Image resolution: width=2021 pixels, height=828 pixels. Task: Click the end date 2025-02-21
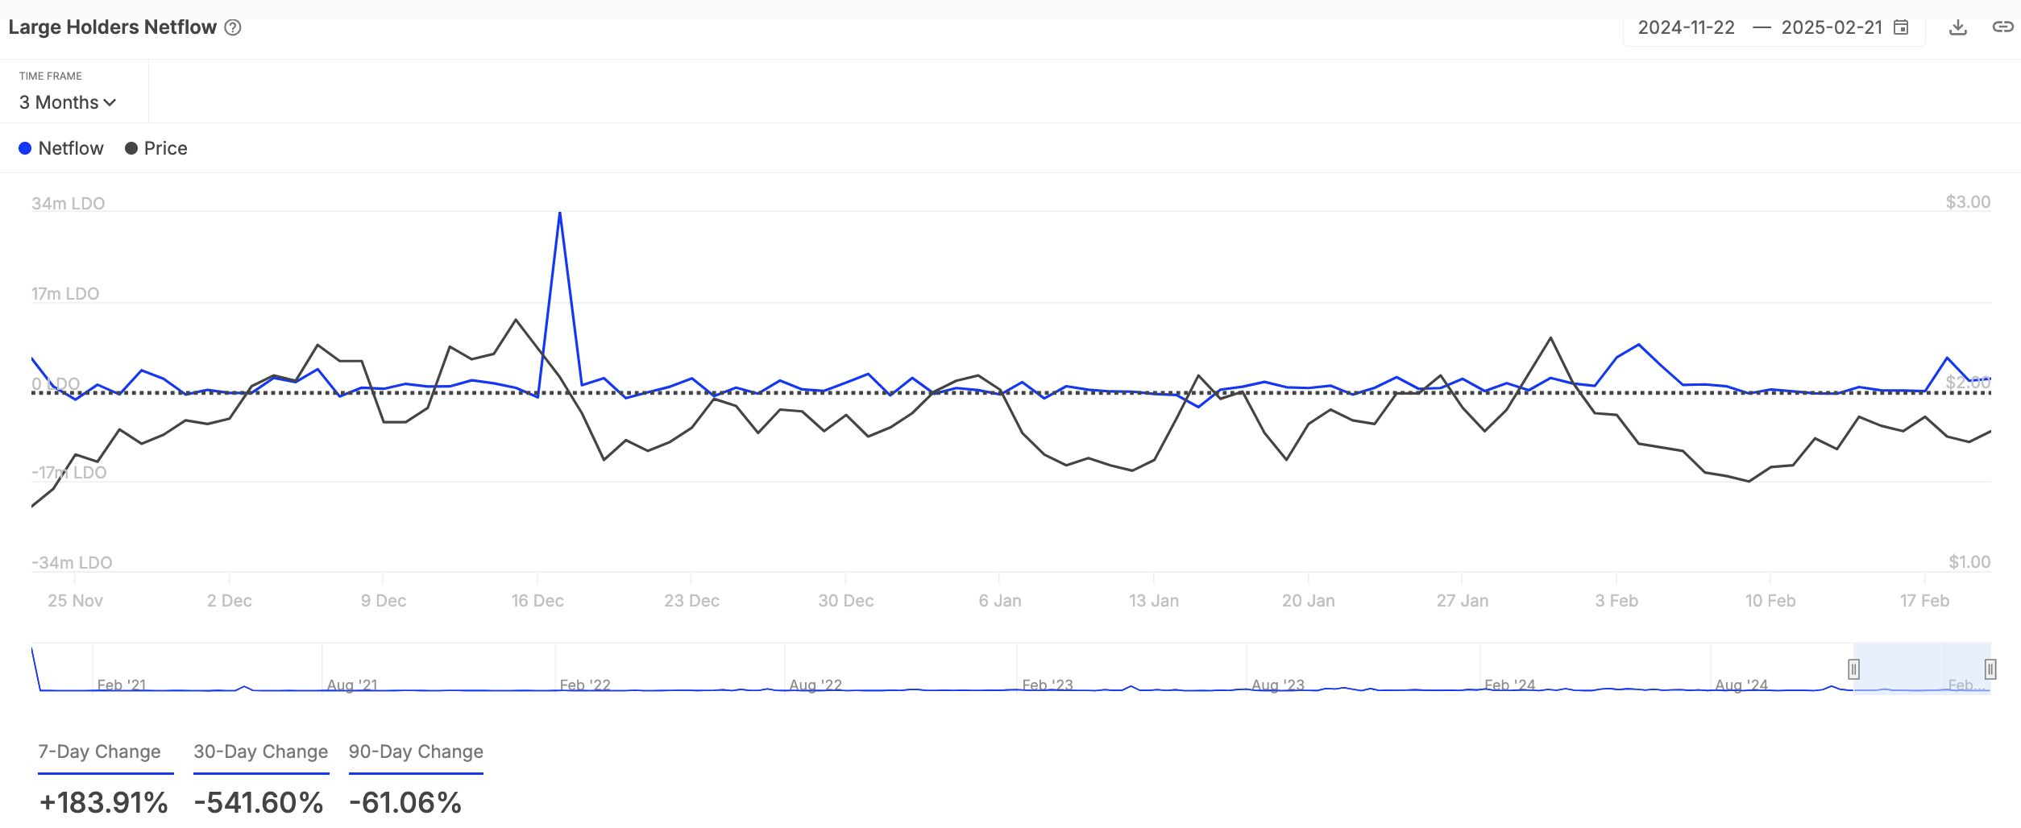point(1831,27)
